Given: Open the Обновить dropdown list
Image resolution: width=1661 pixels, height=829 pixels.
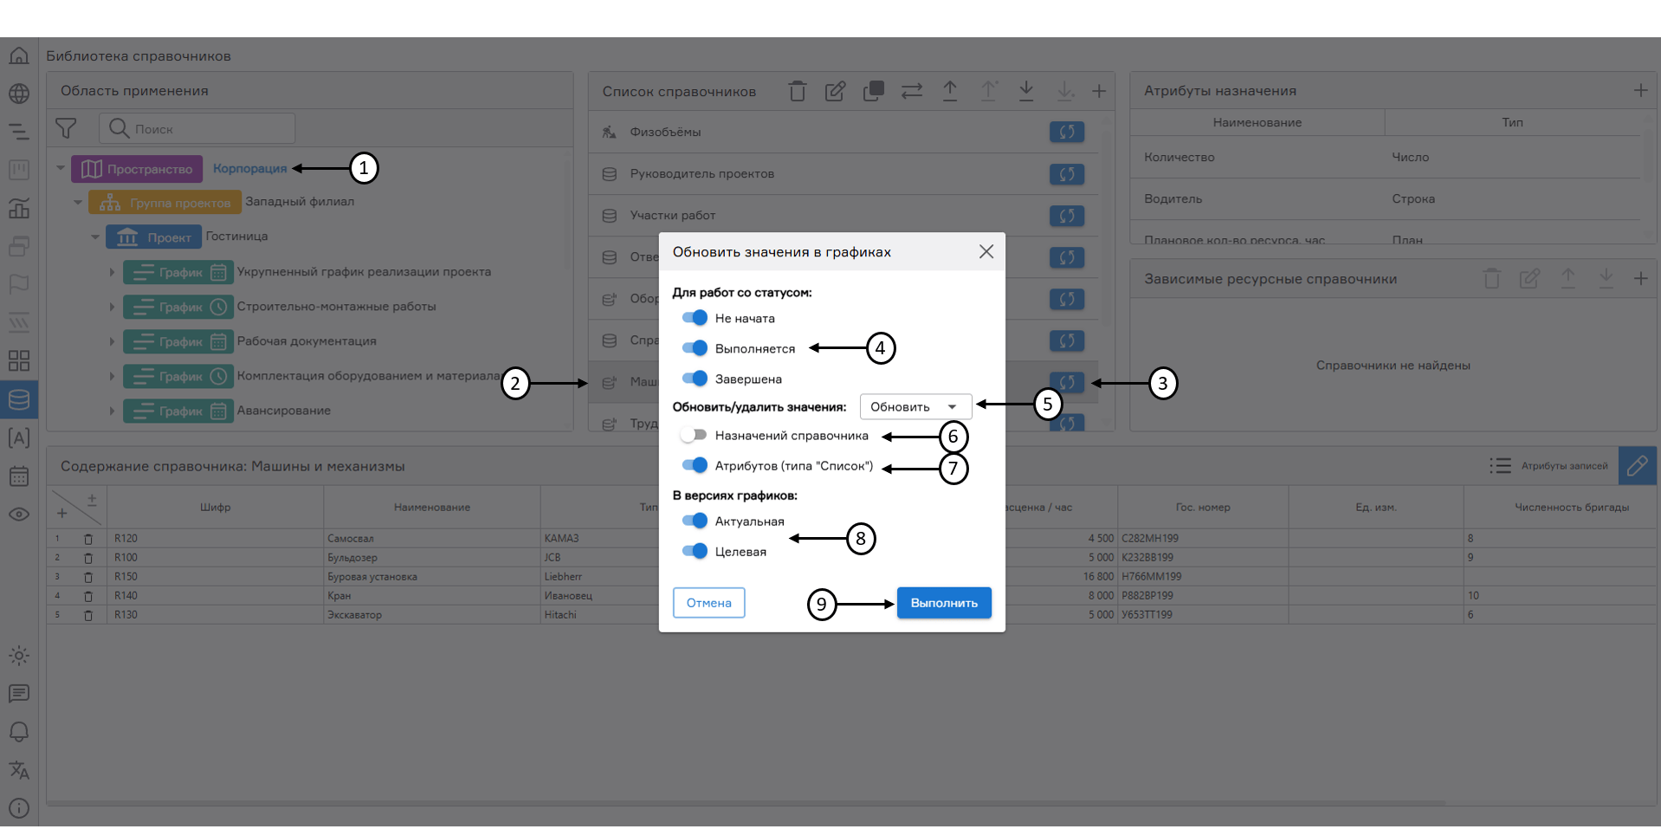Looking at the screenshot, I should (915, 406).
